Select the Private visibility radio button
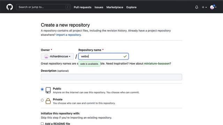 click(42, 100)
